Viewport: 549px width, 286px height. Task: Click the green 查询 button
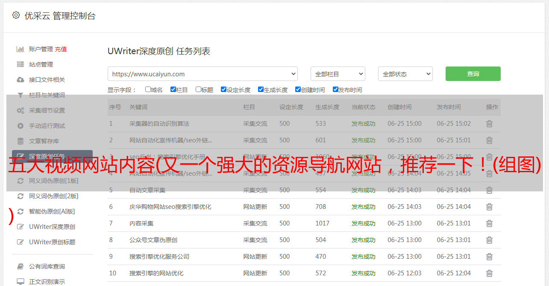point(473,74)
